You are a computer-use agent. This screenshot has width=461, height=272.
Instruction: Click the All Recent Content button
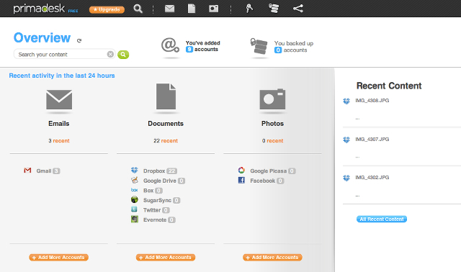coord(382,219)
